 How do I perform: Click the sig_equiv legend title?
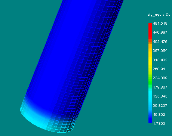(x=160, y=15)
